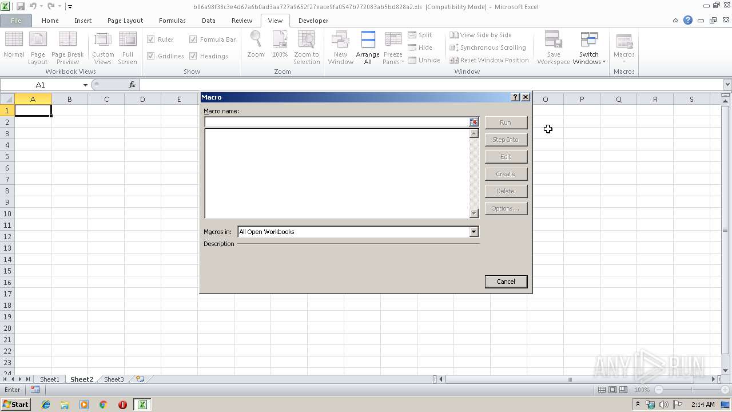
Task: Click the Options... button
Action: (506, 208)
